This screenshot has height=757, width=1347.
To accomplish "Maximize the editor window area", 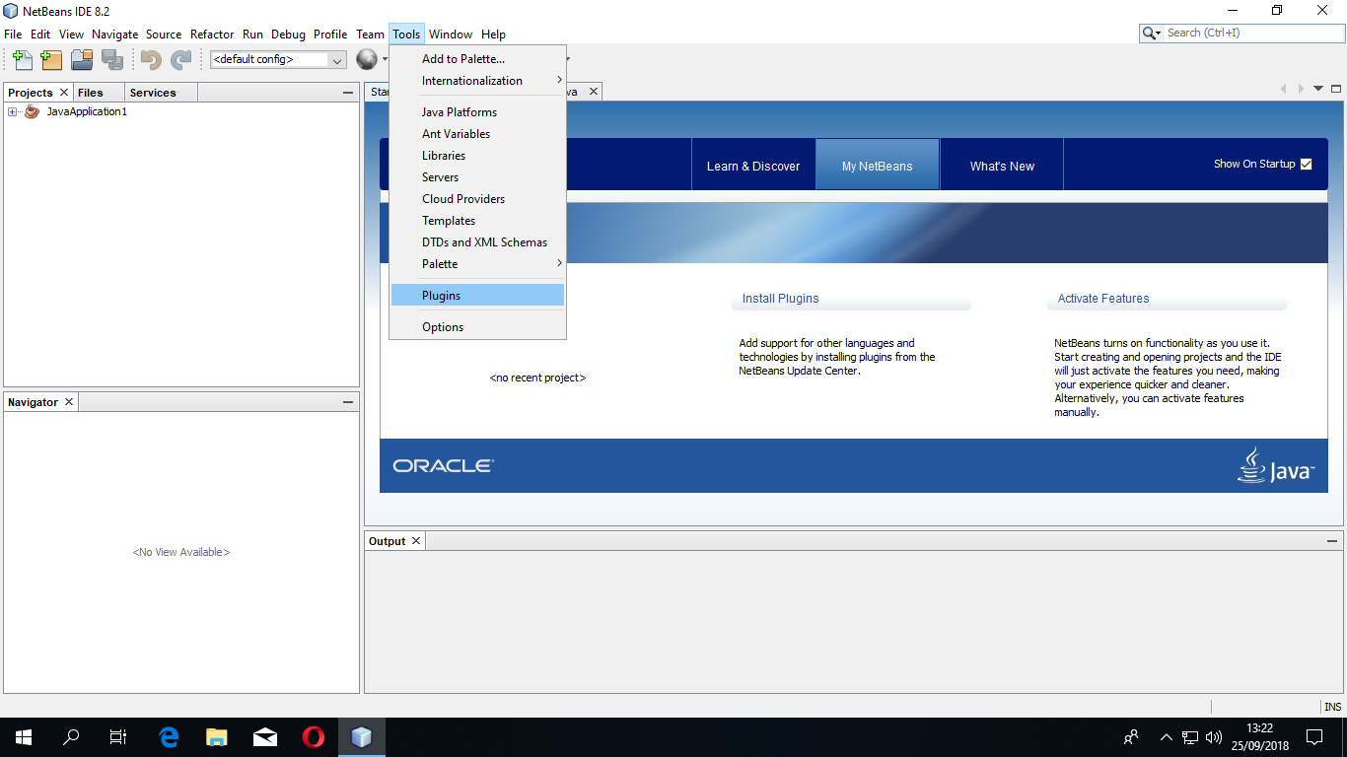I will tap(1336, 89).
